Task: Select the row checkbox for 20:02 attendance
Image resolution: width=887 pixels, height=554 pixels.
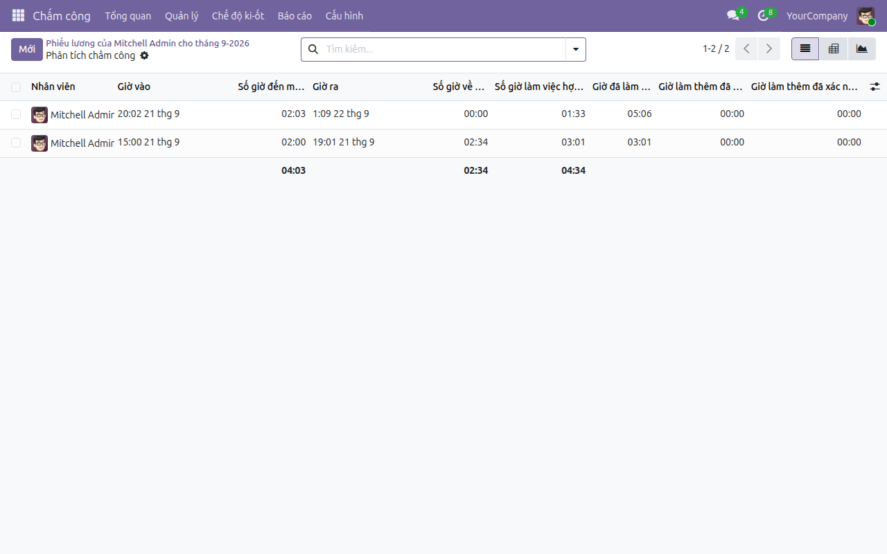Action: click(16, 114)
